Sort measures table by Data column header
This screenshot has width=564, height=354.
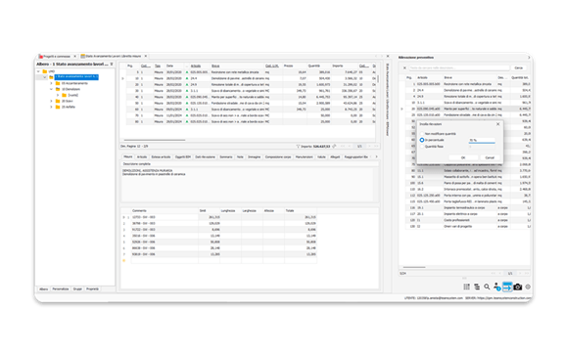(169, 66)
